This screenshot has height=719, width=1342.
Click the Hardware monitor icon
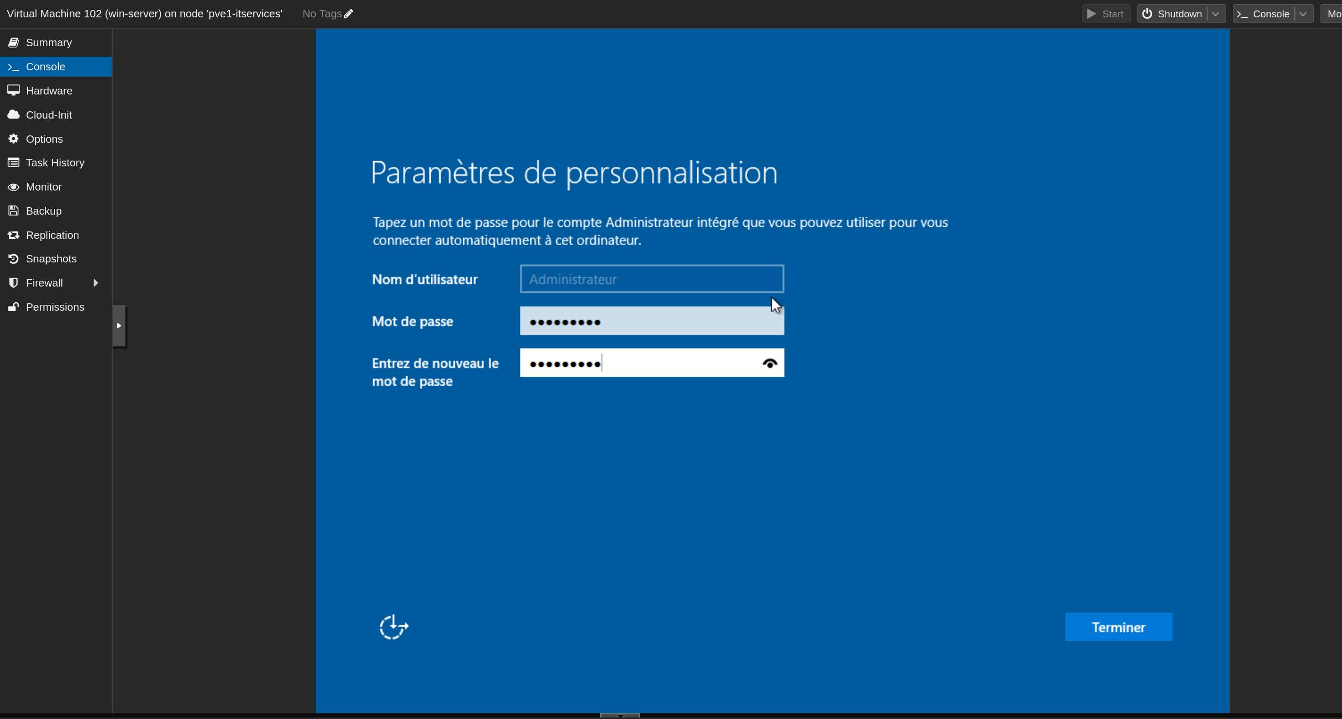(14, 90)
